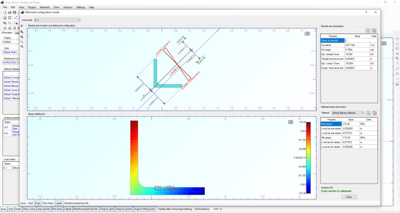Click the stress color scale legend bar
400x213 pixels.
308,158
